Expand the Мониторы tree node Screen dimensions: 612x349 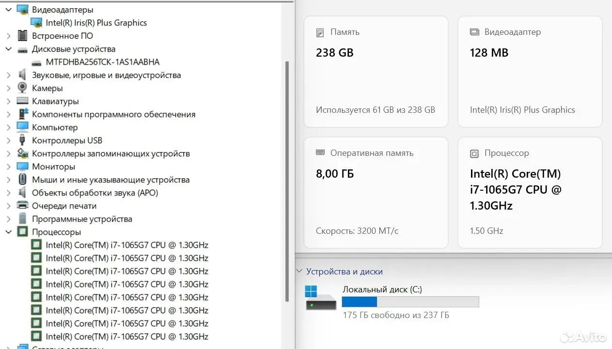tap(8, 167)
